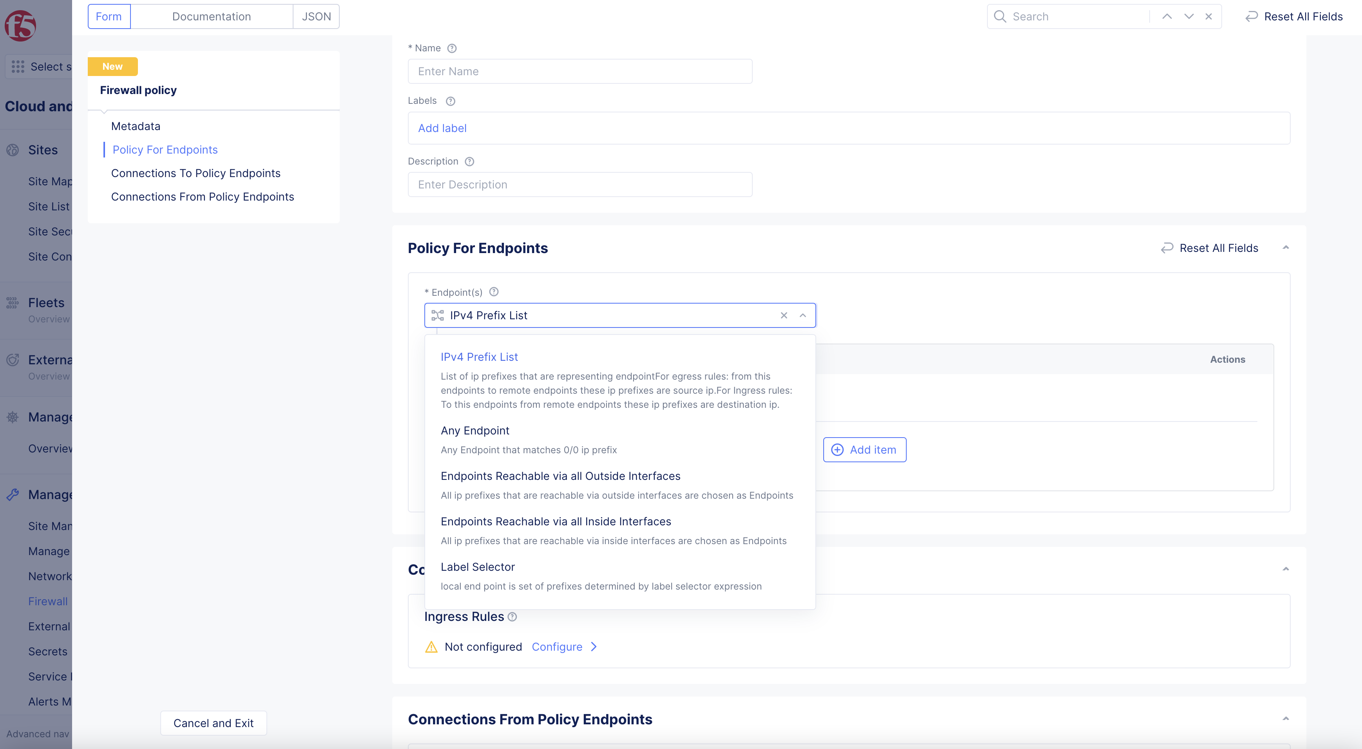Viewport: 1362px width, 749px height.
Task: Click the Ingress Rules help icon
Action: (512, 617)
